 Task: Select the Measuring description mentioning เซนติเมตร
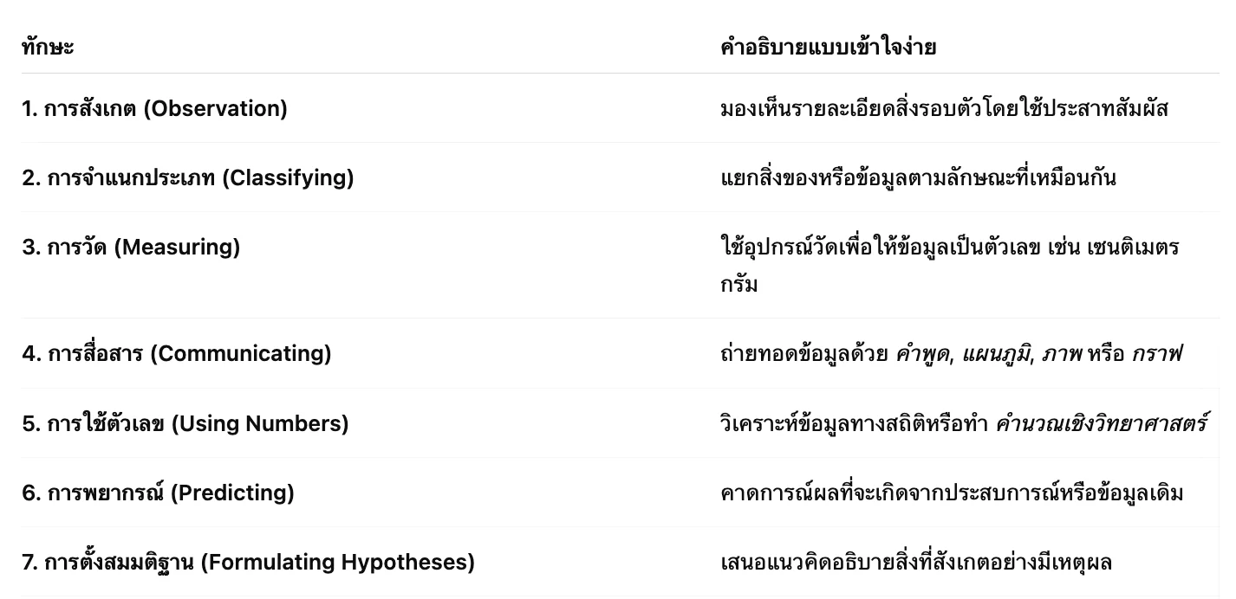pyautogui.click(x=949, y=248)
